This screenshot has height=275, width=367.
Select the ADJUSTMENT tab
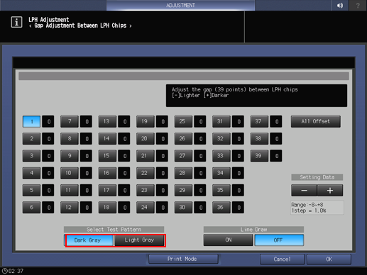(180, 5)
